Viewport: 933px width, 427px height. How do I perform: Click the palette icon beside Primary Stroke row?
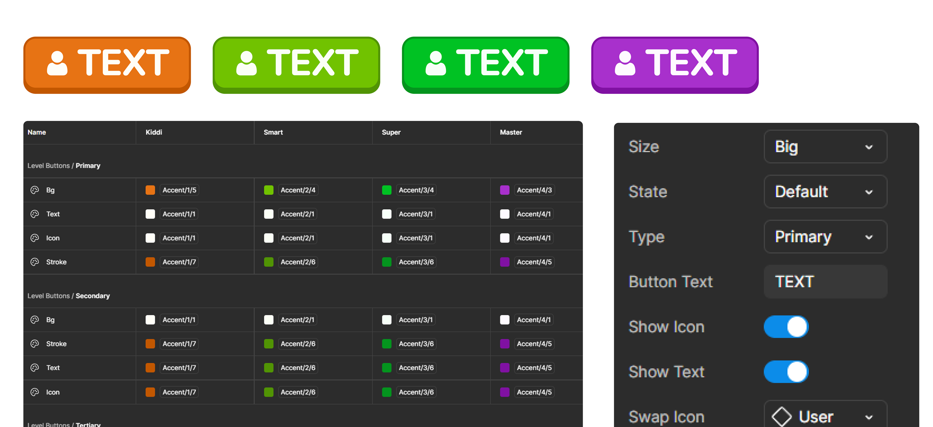(35, 262)
